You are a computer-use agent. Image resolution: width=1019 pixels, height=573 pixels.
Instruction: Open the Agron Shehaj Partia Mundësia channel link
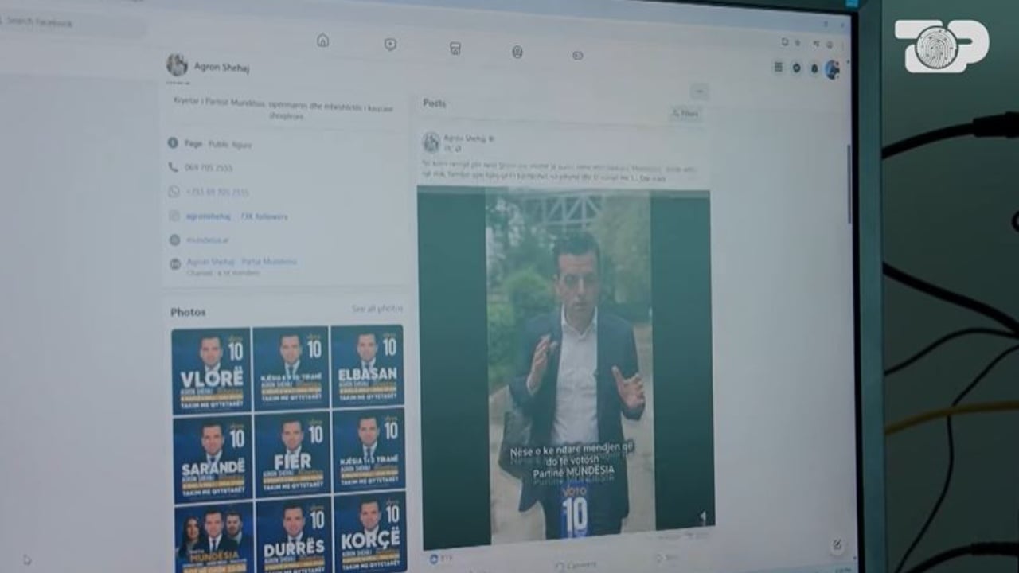click(x=241, y=262)
